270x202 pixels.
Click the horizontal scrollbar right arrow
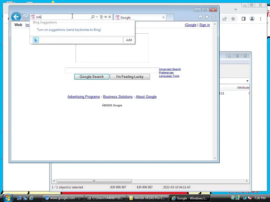[x=247, y=181]
